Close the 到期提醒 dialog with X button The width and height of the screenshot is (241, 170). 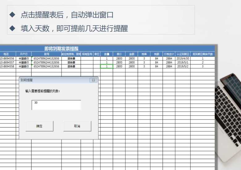point(93,80)
